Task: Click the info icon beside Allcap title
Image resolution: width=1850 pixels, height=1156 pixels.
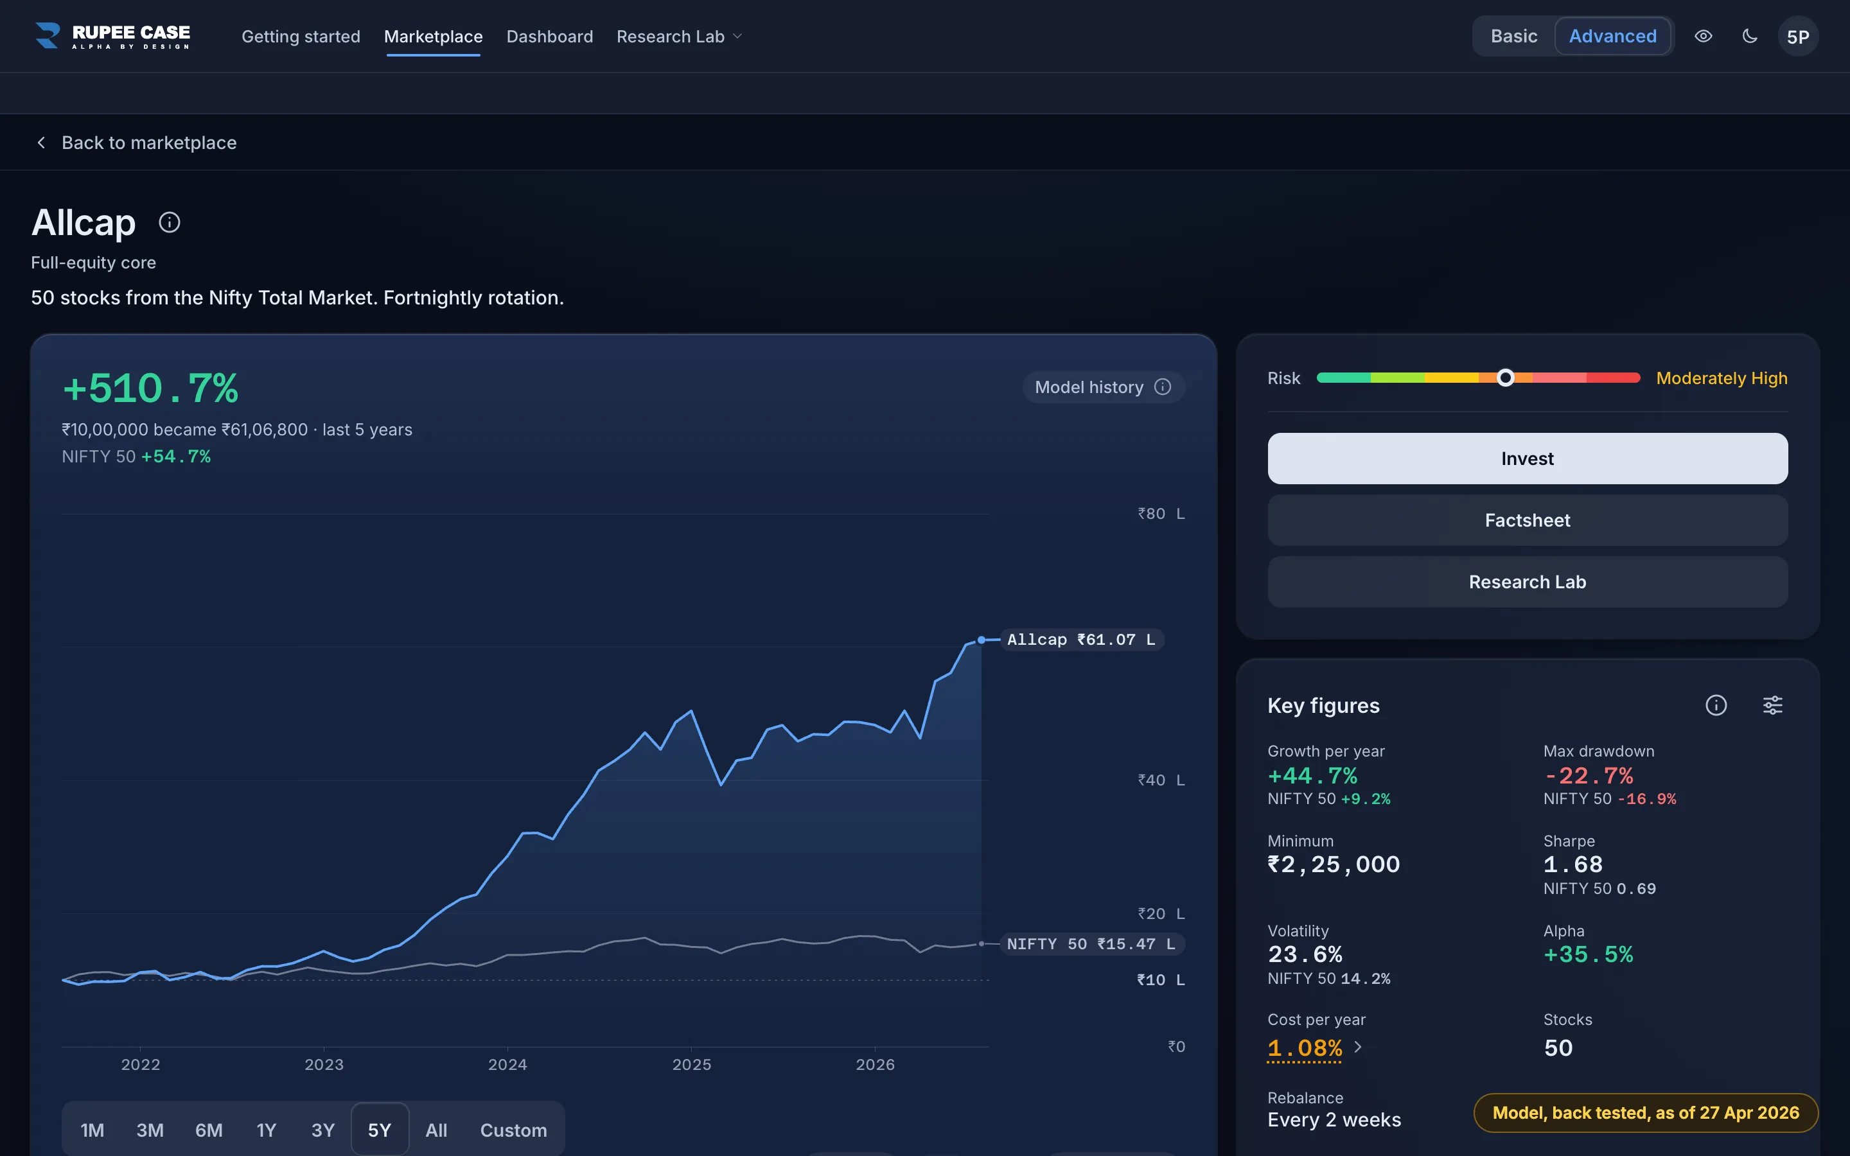Action: (170, 222)
